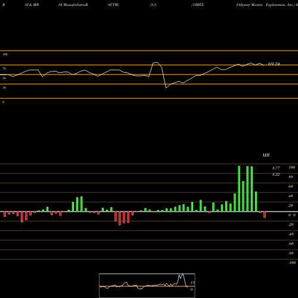Click the current RSI value 69.24
The height and width of the screenshot is (298, 298).
click(x=274, y=64)
